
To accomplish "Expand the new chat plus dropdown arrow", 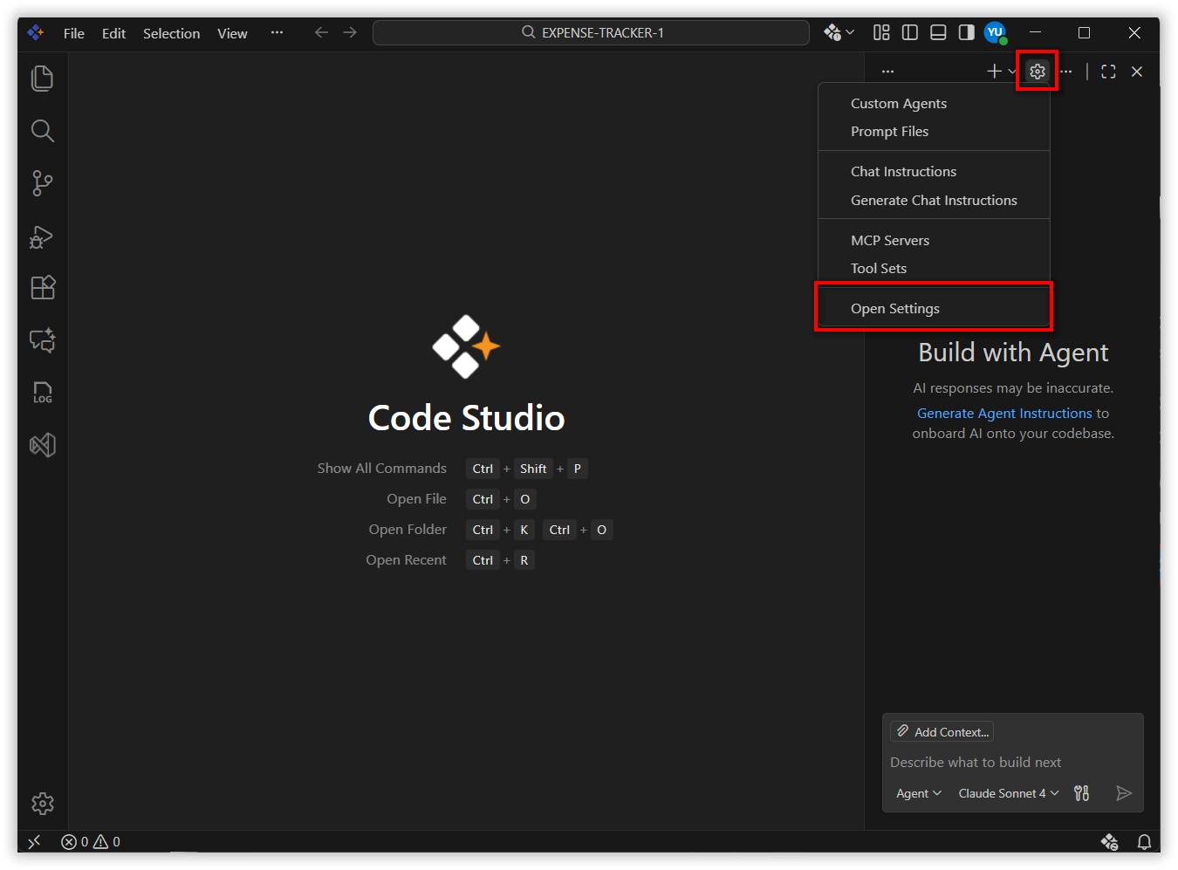I will (x=1011, y=72).
